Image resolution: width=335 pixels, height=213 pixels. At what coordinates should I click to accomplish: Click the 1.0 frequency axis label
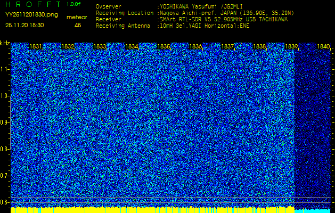(4, 96)
